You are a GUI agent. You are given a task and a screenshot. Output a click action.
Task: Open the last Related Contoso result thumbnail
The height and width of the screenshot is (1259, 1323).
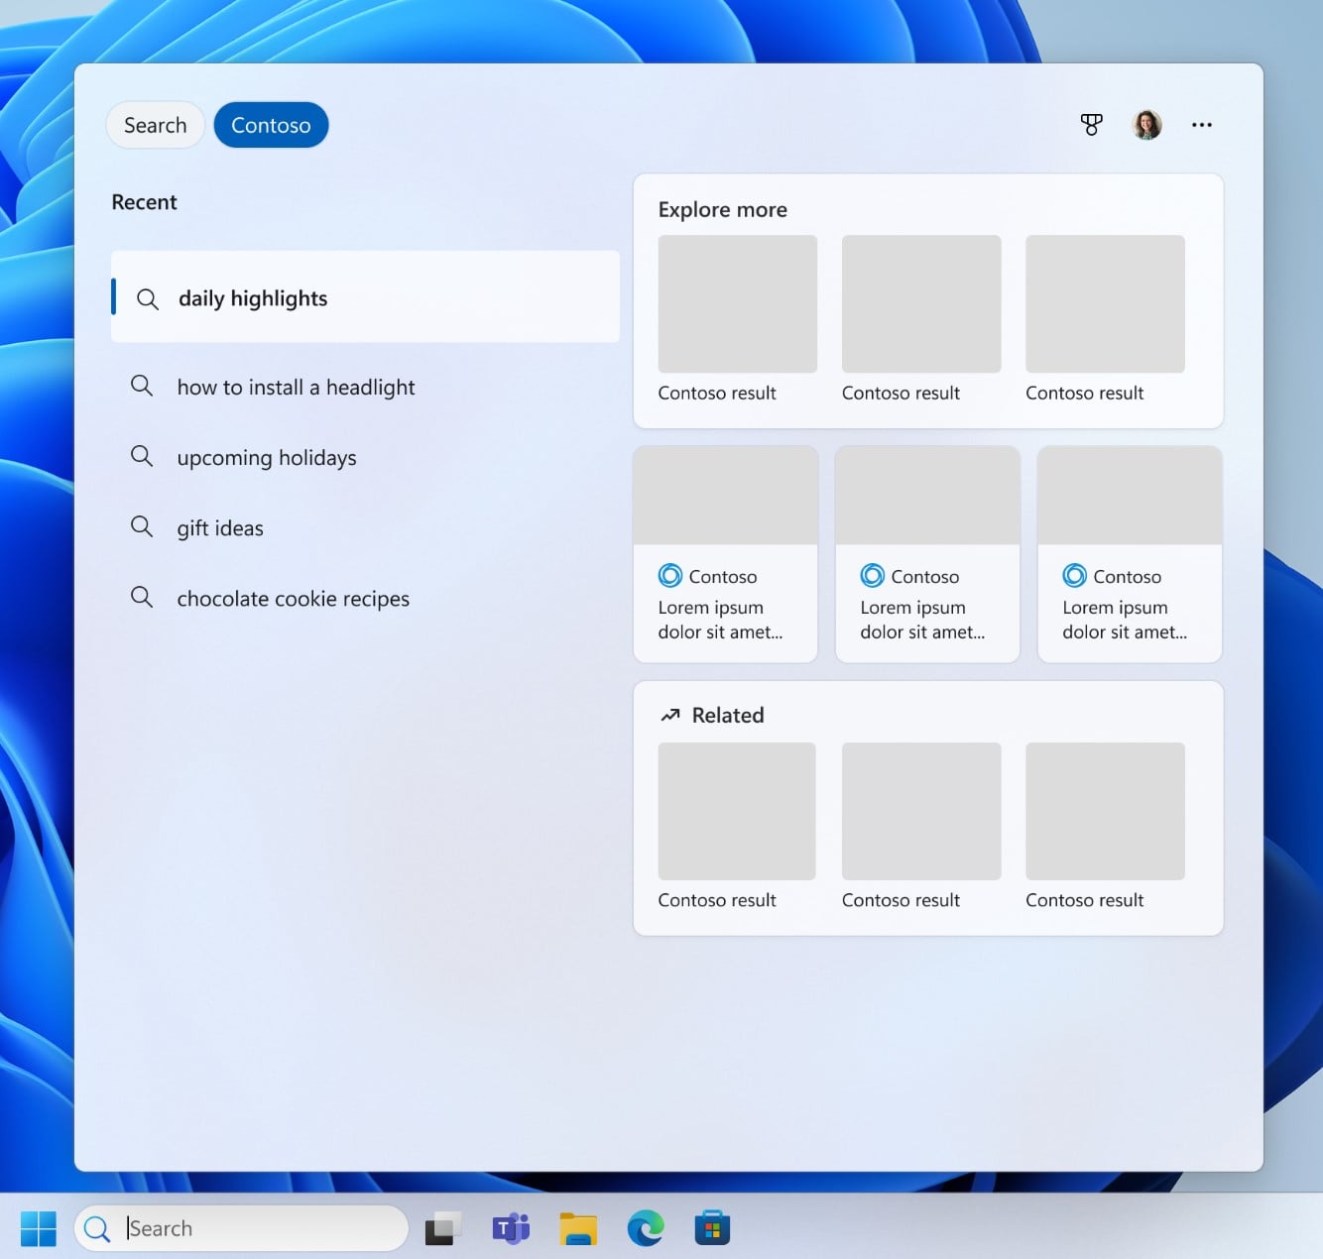[1105, 811]
